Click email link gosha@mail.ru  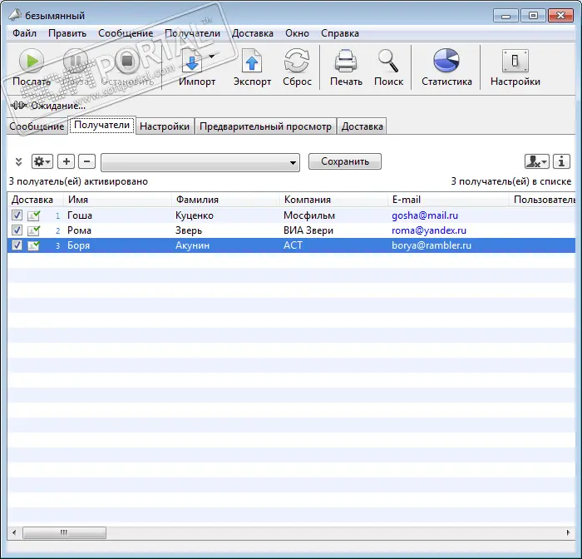point(425,215)
